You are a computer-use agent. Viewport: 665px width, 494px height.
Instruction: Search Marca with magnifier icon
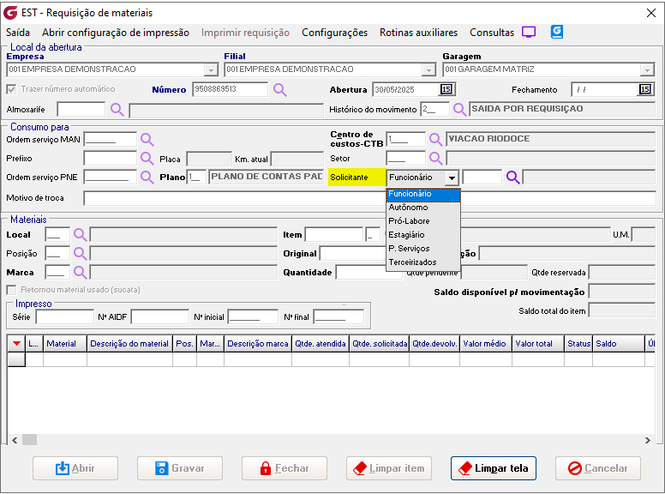(x=81, y=272)
